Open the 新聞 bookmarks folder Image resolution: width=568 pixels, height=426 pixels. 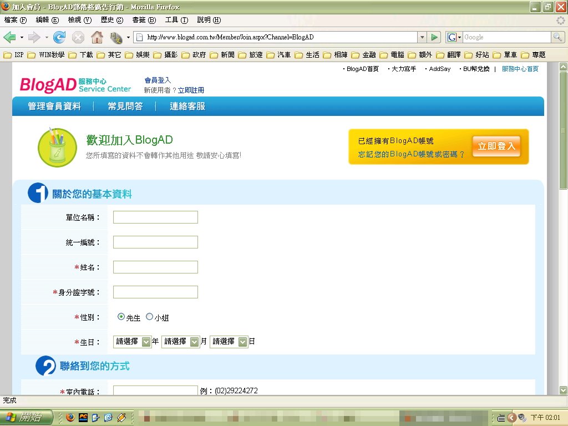point(222,55)
